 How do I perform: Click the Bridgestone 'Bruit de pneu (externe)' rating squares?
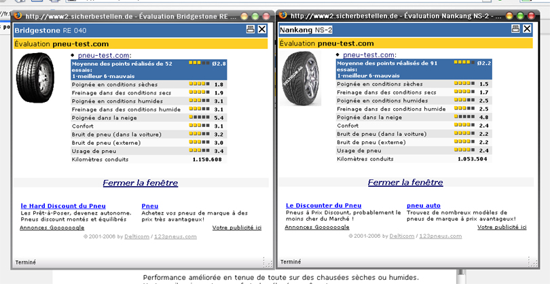pyautogui.click(x=199, y=142)
